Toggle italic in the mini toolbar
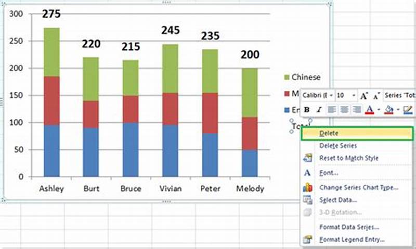The height and width of the screenshot is (249, 416). 319,110
